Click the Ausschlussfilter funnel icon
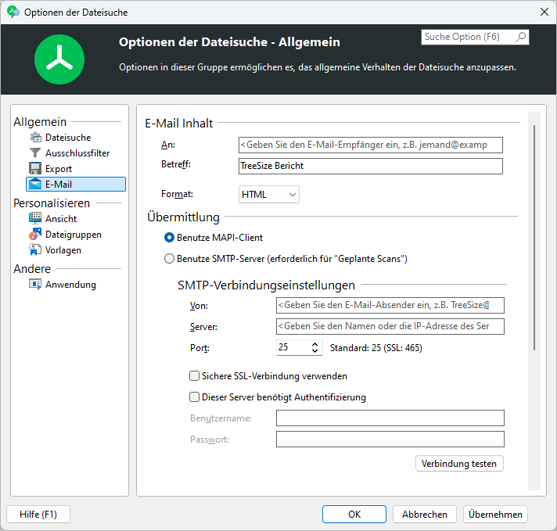Viewport: 557px width, 531px height. pos(34,152)
